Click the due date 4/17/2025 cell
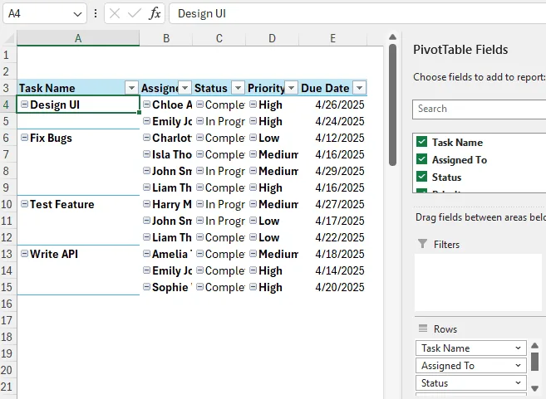Screen dimensions: 546x399 pyautogui.click(x=333, y=221)
